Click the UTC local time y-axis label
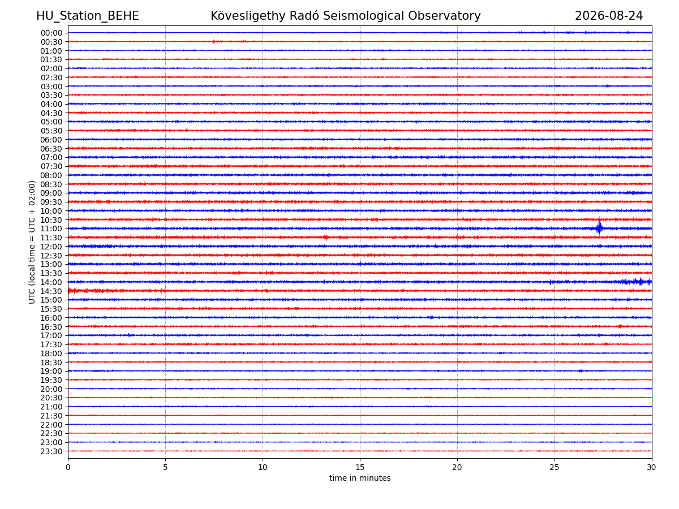The width and height of the screenshot is (679, 509). 32,242
